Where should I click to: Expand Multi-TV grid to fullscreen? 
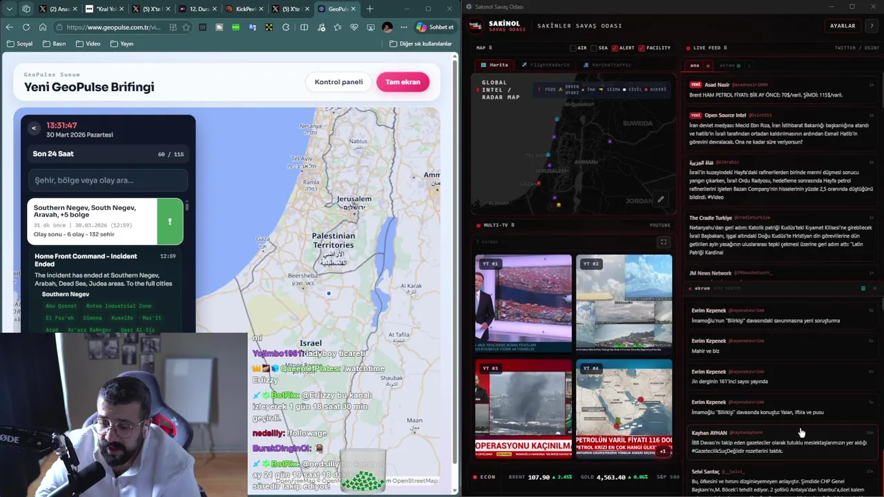(664, 242)
